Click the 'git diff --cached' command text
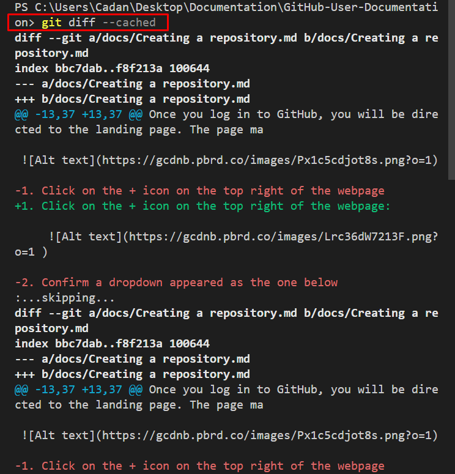The height and width of the screenshot is (474, 455). 98,23
